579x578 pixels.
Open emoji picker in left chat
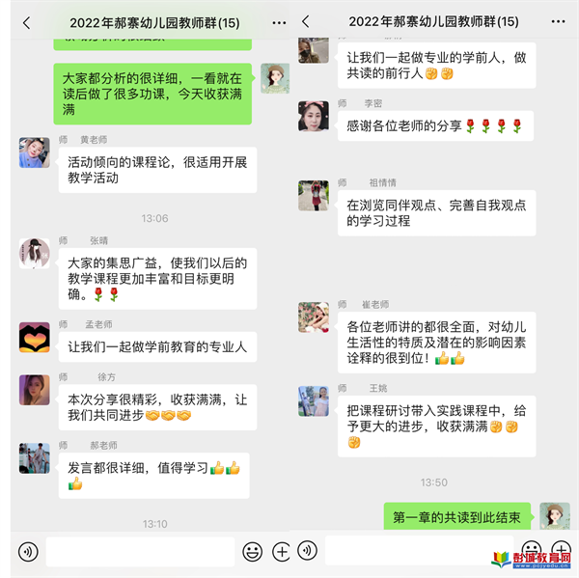253,552
